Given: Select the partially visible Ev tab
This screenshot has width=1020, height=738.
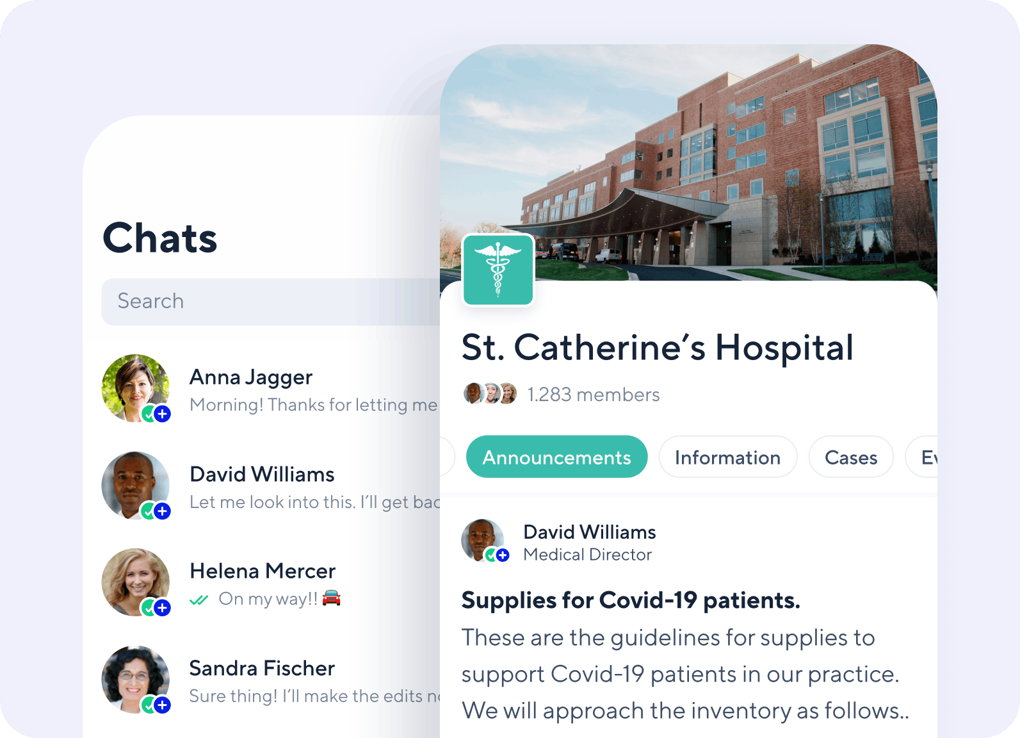Looking at the screenshot, I should pos(922,457).
